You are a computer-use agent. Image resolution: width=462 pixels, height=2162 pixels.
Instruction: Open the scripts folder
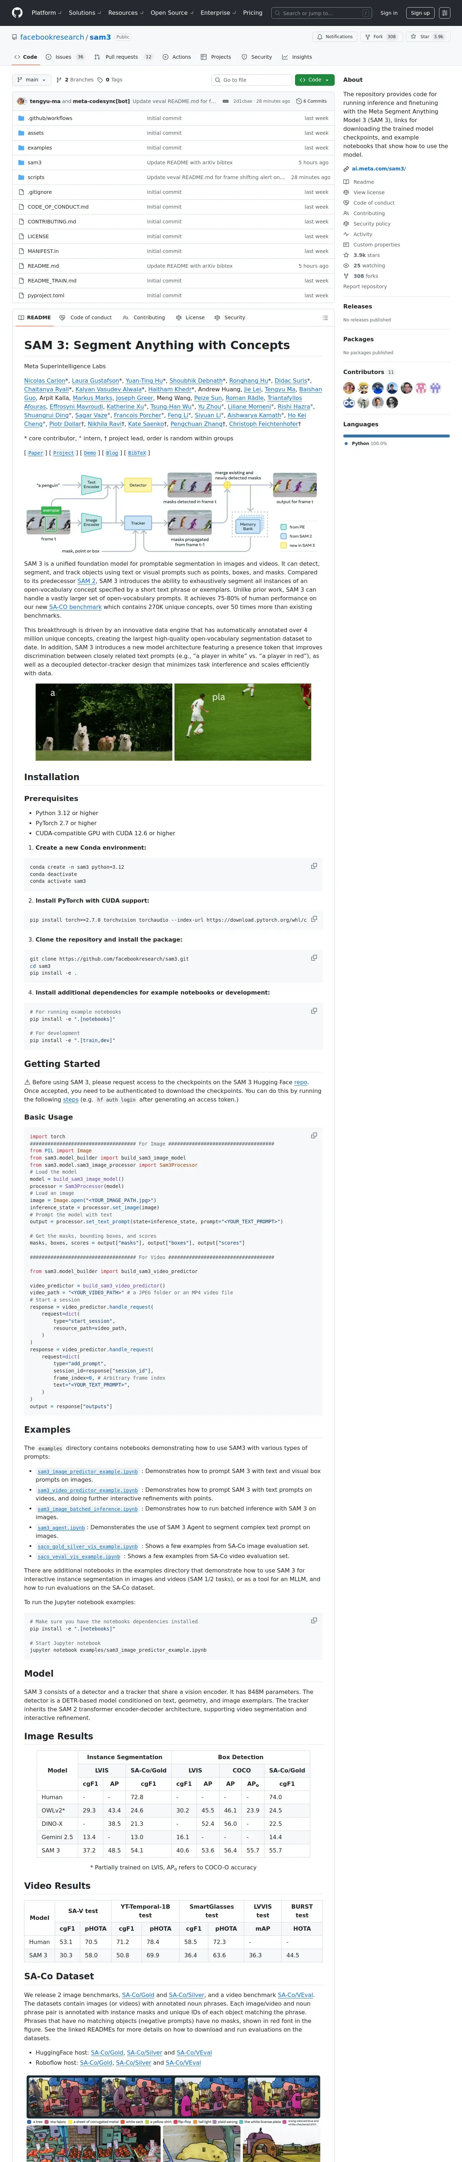coord(36,177)
